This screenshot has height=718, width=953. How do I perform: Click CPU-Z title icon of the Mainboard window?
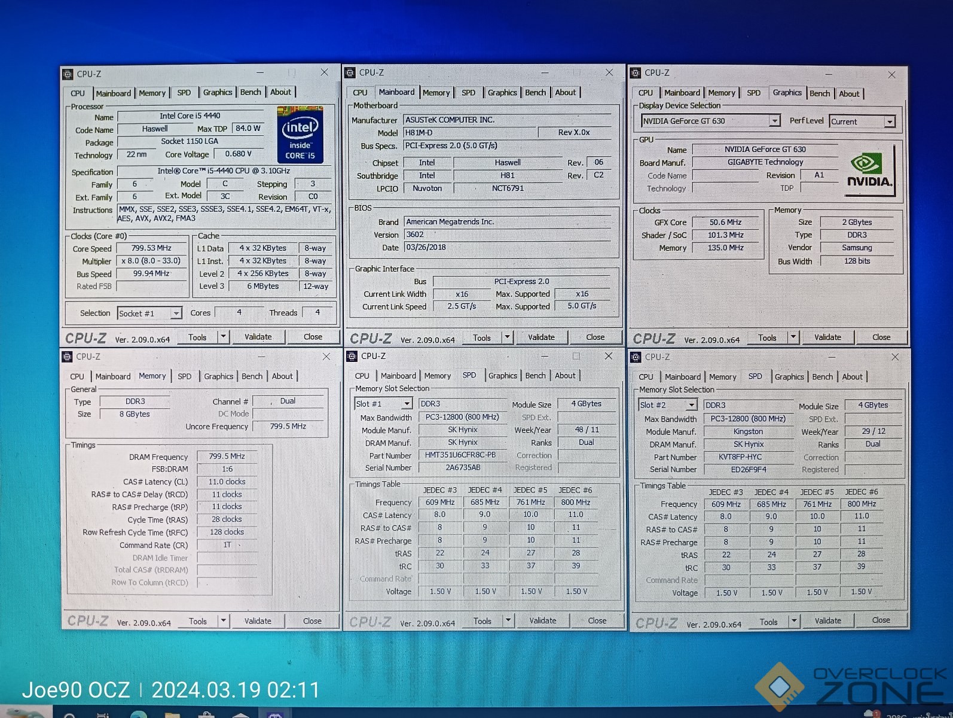coord(351,72)
